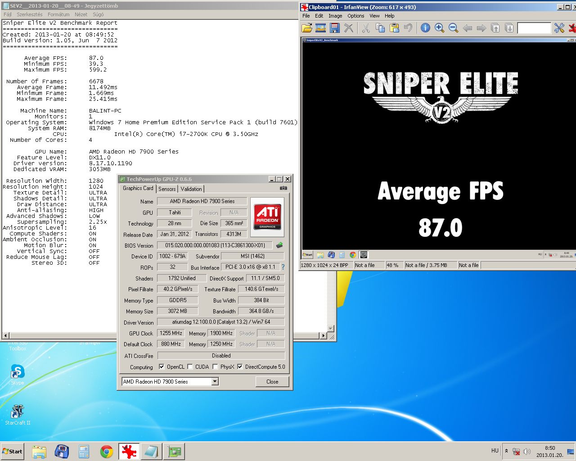Toggle the DirectCompute 5.0 checkbox
The height and width of the screenshot is (461, 576).
coord(240,366)
